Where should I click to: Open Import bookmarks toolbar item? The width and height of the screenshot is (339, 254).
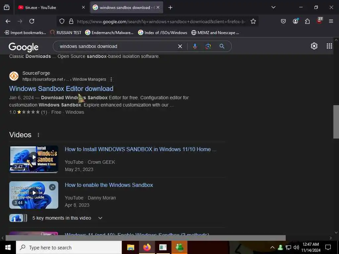coord(25,33)
